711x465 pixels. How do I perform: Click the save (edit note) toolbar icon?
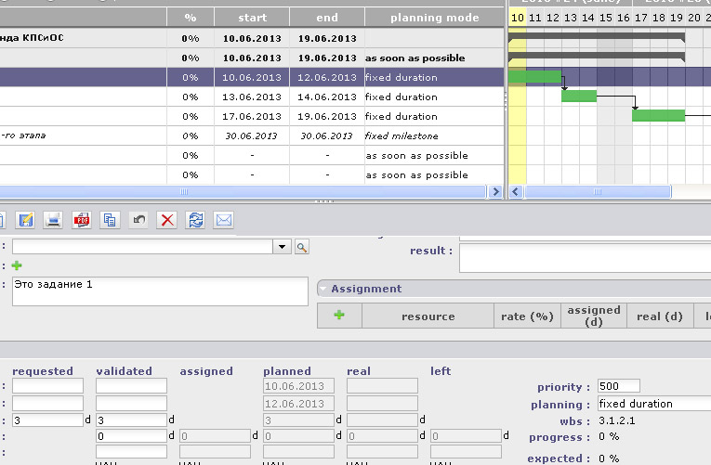pyautogui.click(x=25, y=220)
